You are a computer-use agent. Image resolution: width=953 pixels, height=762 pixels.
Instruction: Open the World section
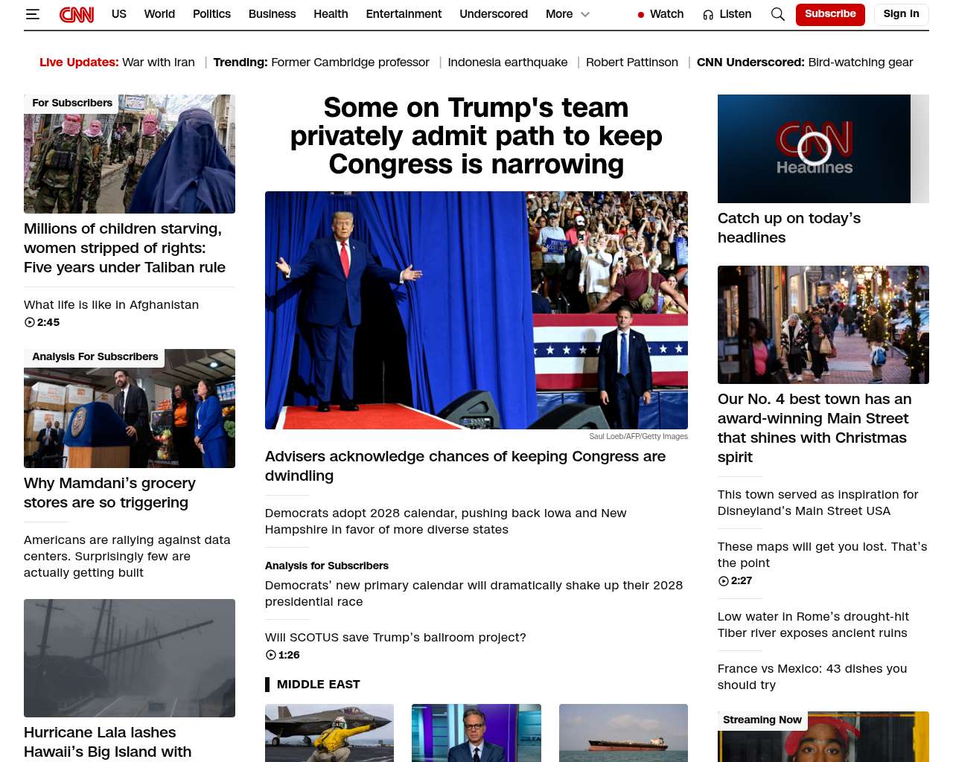coord(159,14)
